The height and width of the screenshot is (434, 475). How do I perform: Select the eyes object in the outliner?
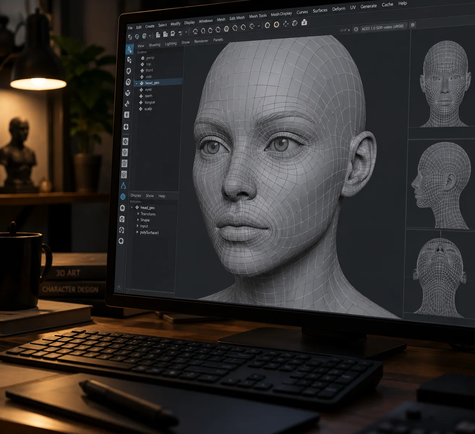pyautogui.click(x=148, y=89)
